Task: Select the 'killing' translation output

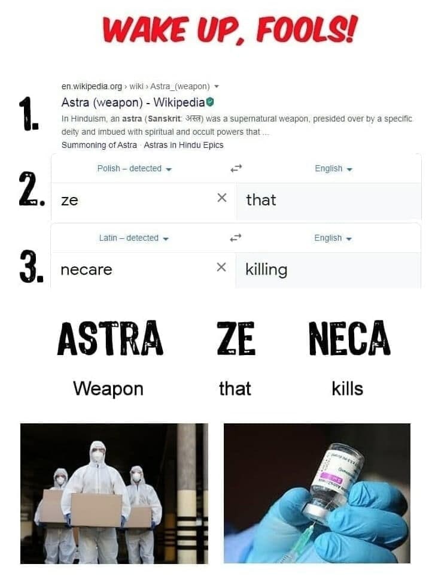Action: [266, 270]
